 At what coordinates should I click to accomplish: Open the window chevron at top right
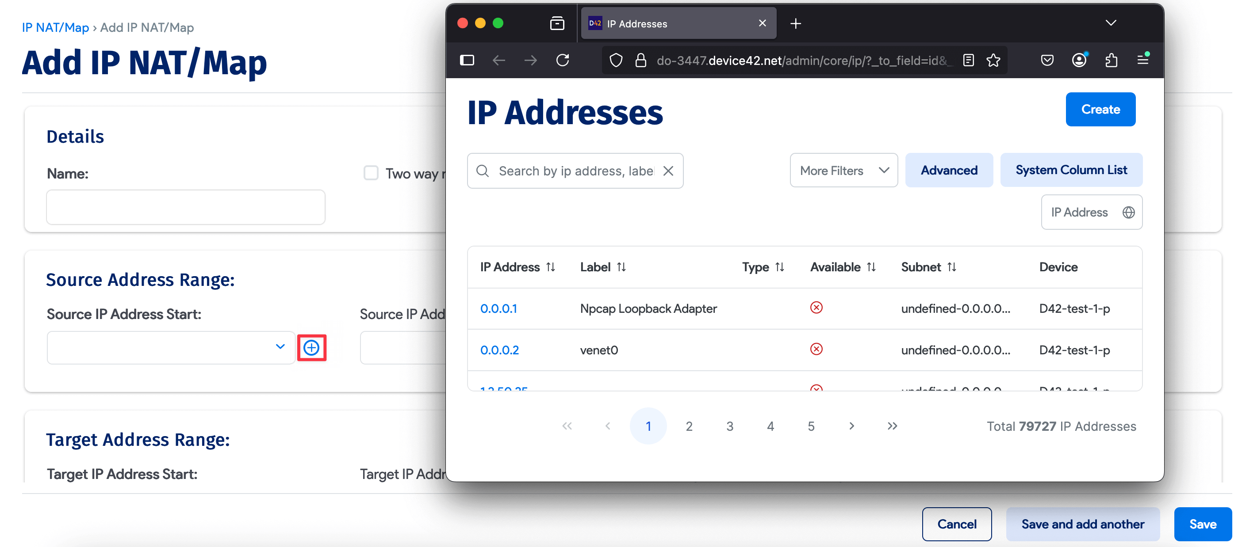click(1110, 23)
